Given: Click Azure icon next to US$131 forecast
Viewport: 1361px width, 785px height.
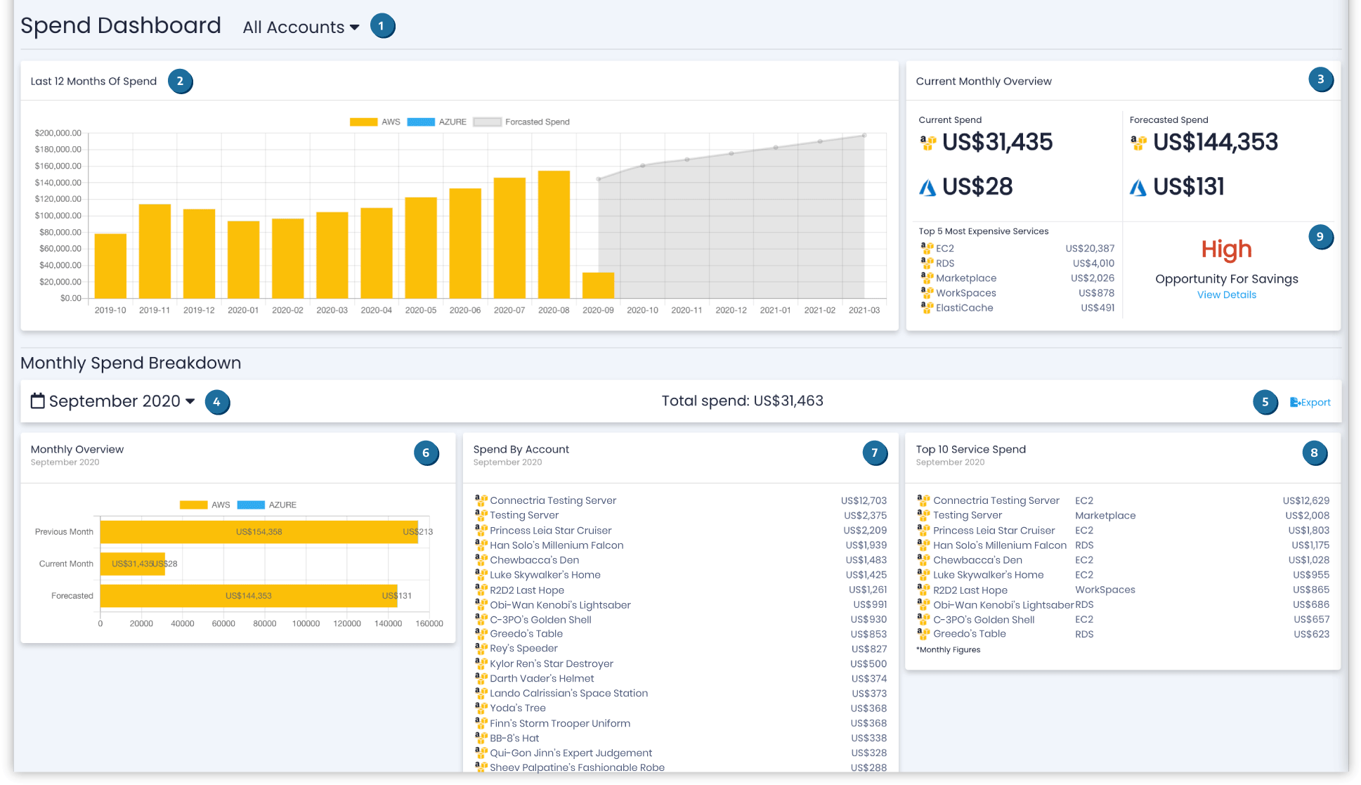Looking at the screenshot, I should point(1138,188).
